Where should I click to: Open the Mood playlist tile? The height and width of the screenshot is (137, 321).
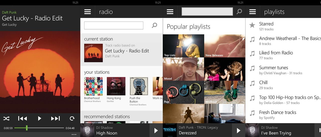pyautogui.click(x=184, y=69)
